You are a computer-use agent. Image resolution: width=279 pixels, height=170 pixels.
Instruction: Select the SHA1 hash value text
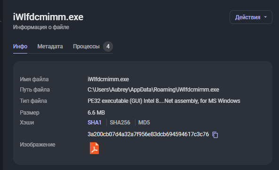tap(148, 134)
